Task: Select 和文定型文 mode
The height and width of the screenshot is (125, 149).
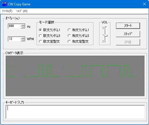Action: (78, 42)
